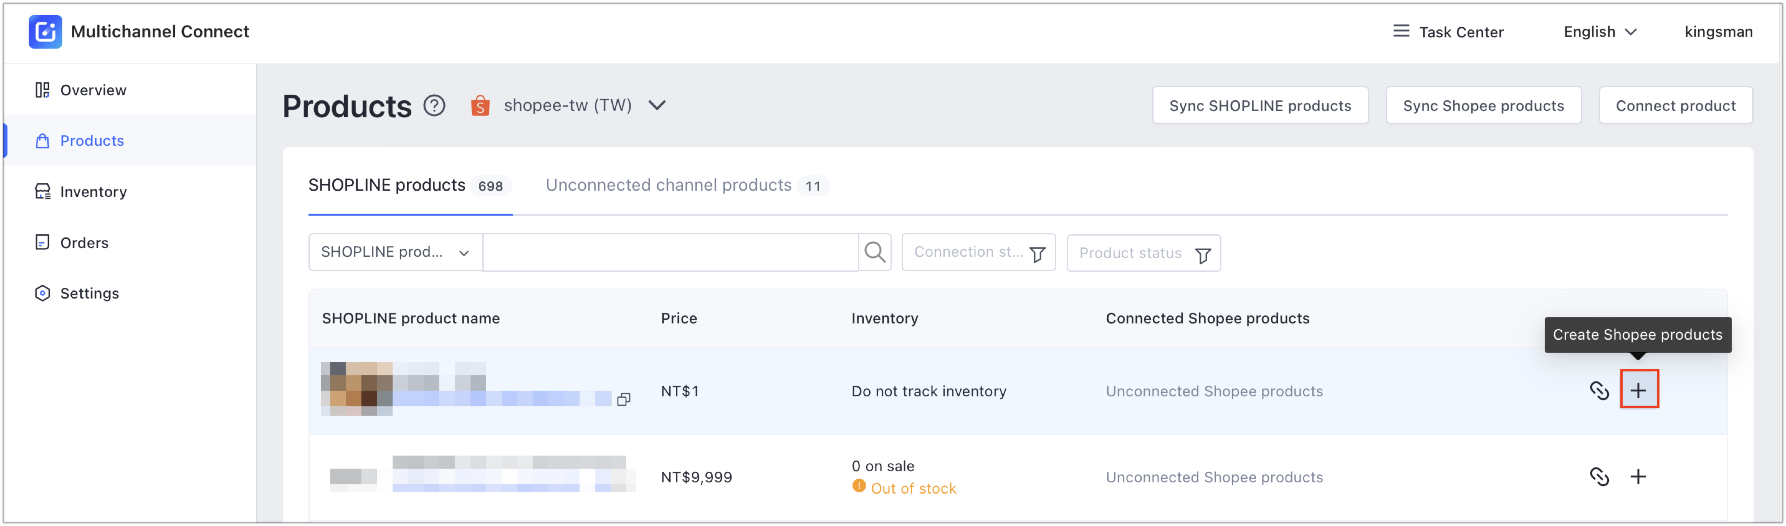Expand the shopee-tw (TW) store dropdown

pos(657,105)
